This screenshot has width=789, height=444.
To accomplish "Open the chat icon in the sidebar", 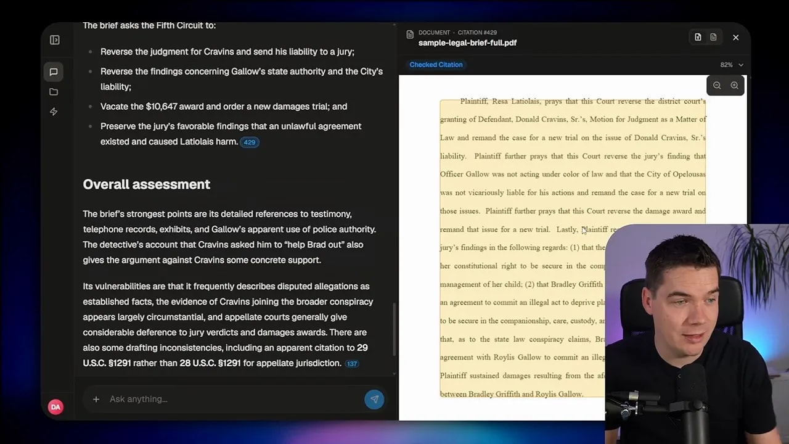I will tap(54, 72).
